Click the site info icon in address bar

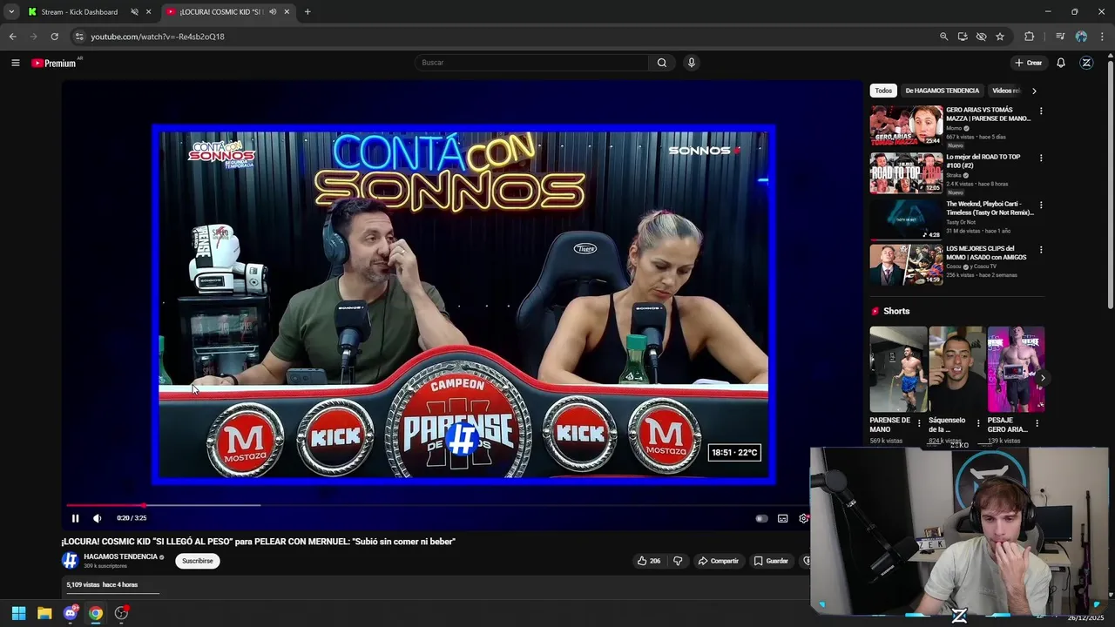click(79, 37)
